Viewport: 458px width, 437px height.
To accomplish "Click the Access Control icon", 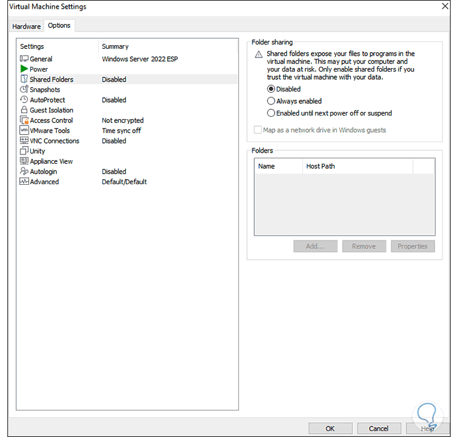I will (x=24, y=120).
